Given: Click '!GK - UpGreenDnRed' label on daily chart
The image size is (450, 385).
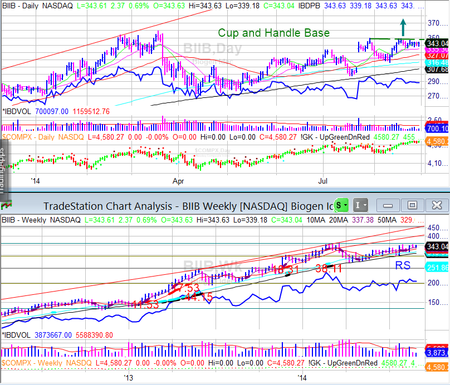Looking at the screenshot, I should [x=335, y=137].
